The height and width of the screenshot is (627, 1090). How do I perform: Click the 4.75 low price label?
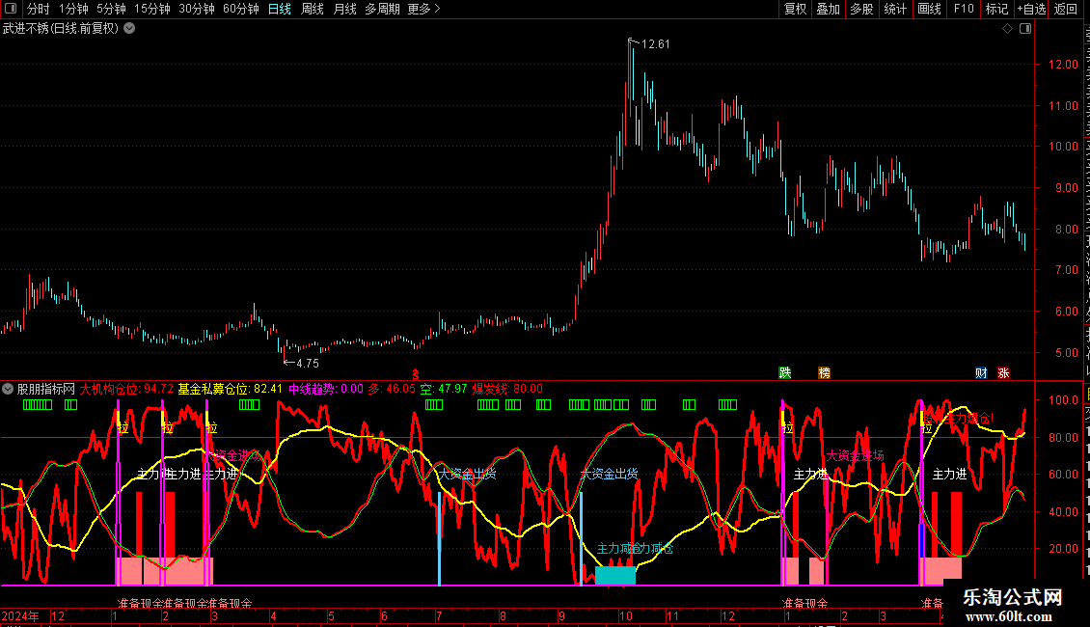(x=308, y=363)
